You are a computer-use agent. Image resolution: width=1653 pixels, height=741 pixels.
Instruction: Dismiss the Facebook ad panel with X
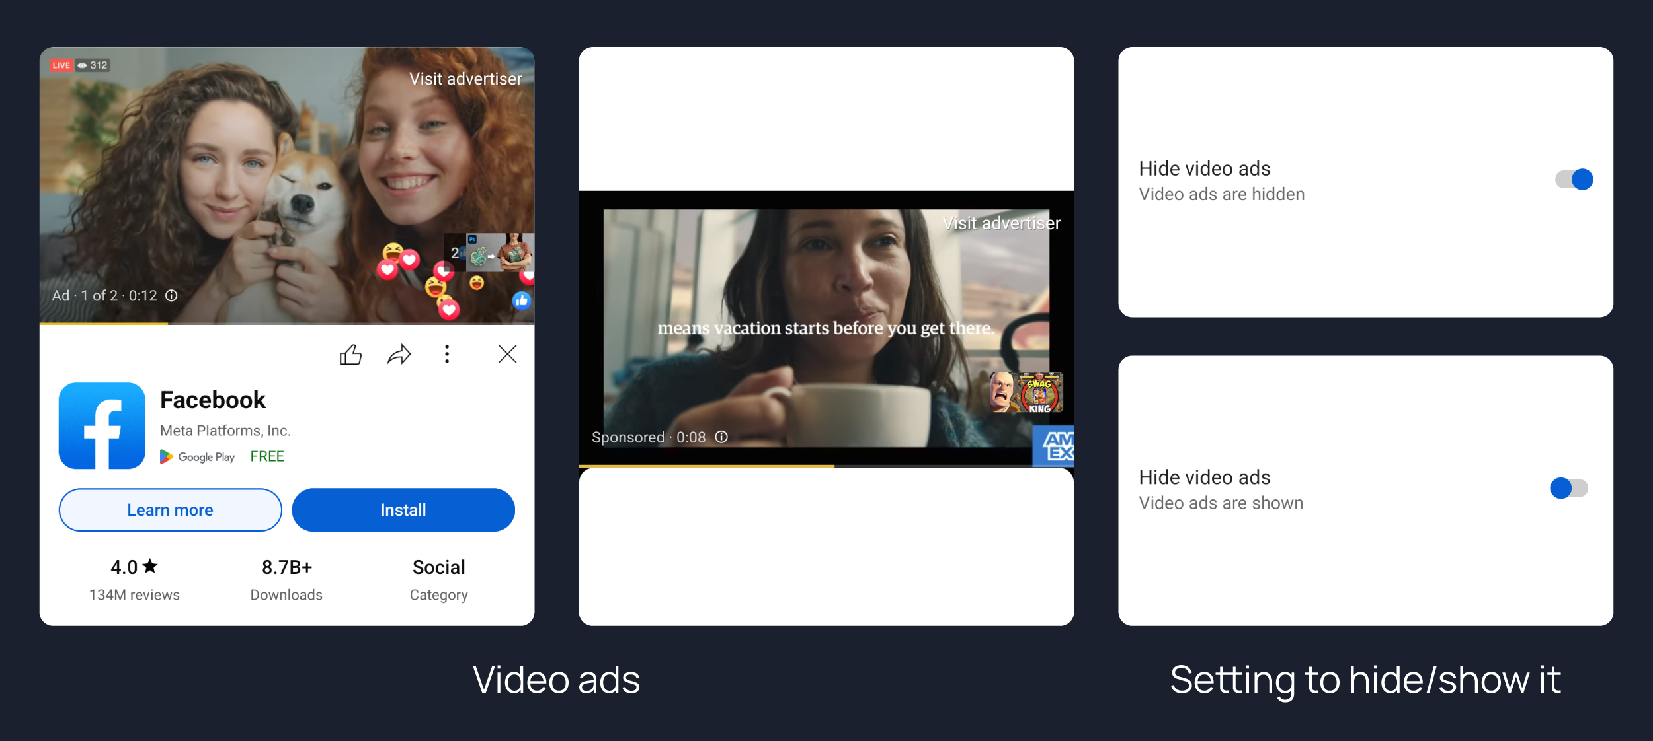point(507,355)
